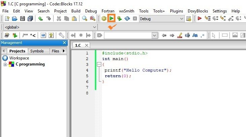This screenshot has height=137, width=246.
Task: Select the Projects tab
Action: [x=17, y=51]
